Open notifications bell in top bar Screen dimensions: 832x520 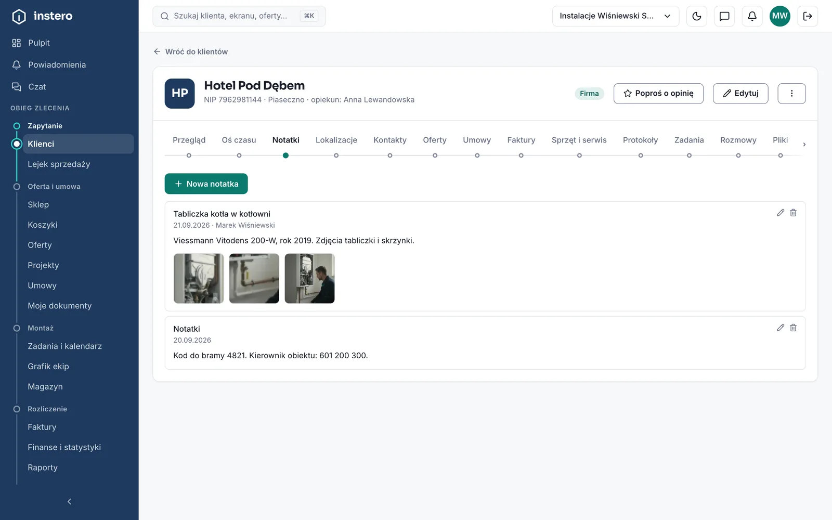click(752, 16)
